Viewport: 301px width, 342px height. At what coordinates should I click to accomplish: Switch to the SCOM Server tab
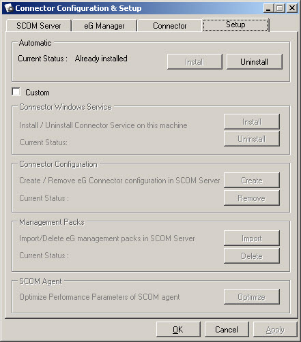(39, 26)
